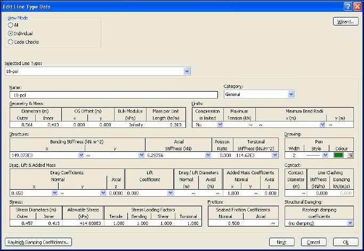Expand the Compression is limited dropdown
The width and height of the screenshot is (364, 251).
(220, 125)
